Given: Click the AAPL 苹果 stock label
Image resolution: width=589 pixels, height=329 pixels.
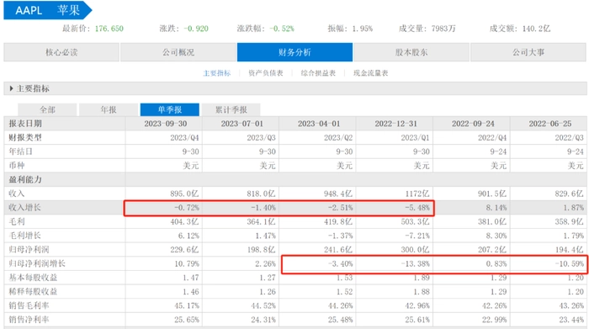Looking at the screenshot, I should tap(47, 10).
